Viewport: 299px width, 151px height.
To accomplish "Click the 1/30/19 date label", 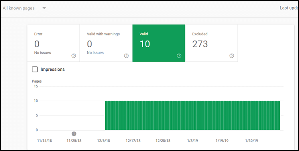I will point(252,141).
